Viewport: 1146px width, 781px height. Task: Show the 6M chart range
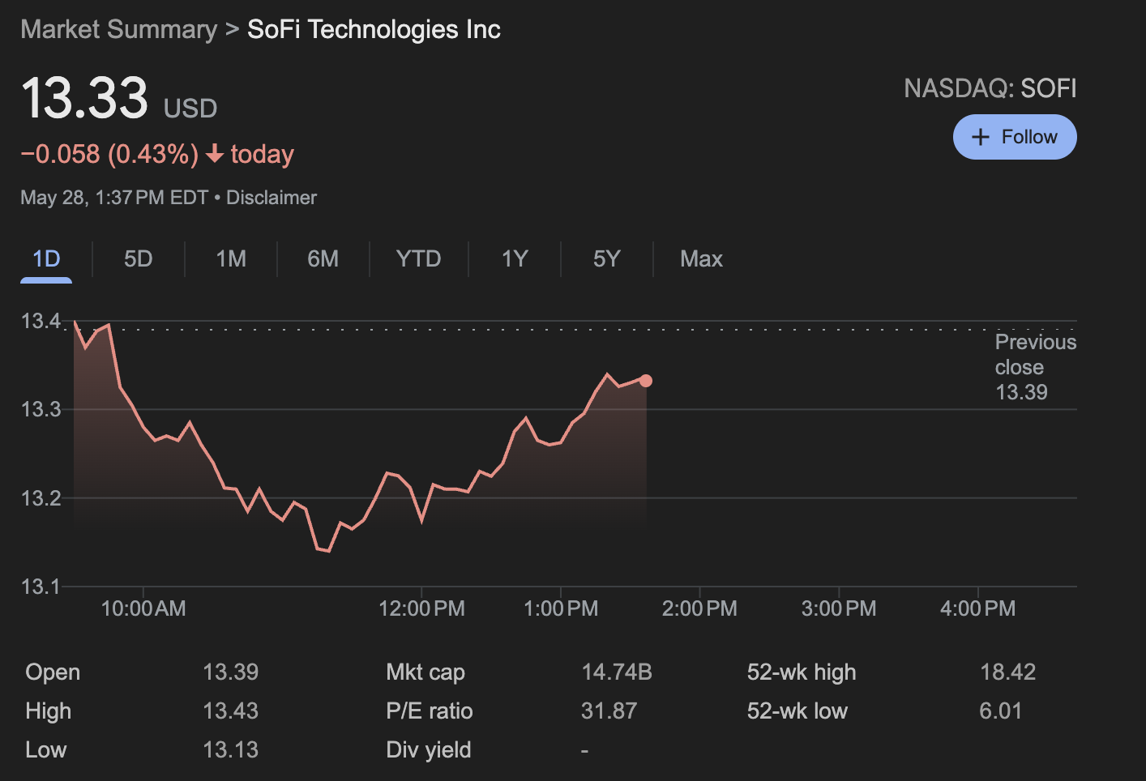[323, 258]
